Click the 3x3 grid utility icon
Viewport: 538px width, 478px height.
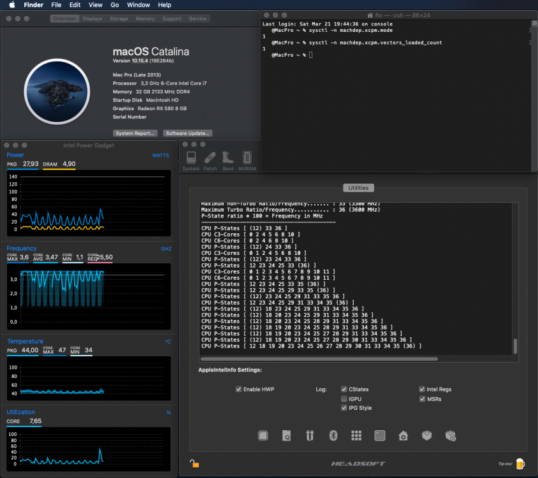[356, 435]
